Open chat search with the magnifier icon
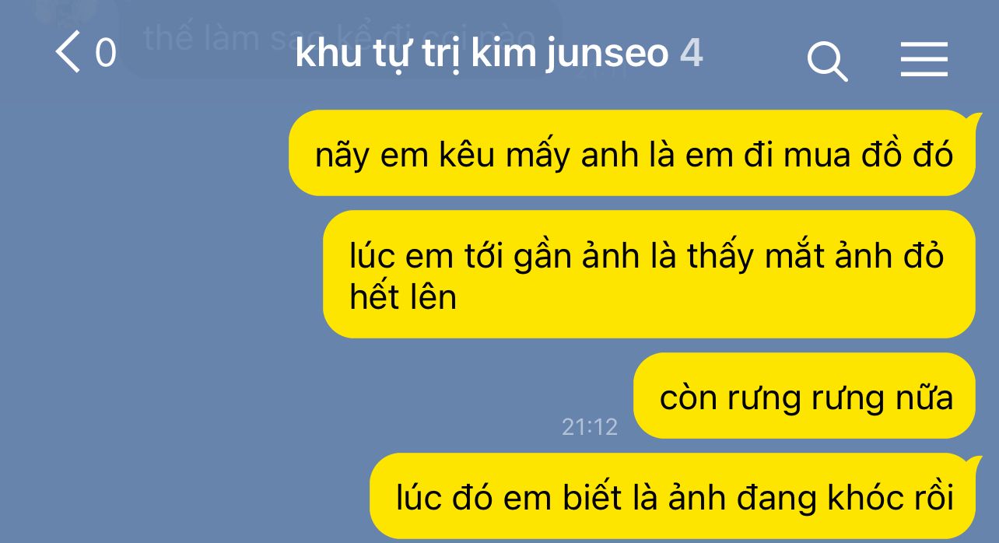The image size is (999, 543). pos(827,61)
